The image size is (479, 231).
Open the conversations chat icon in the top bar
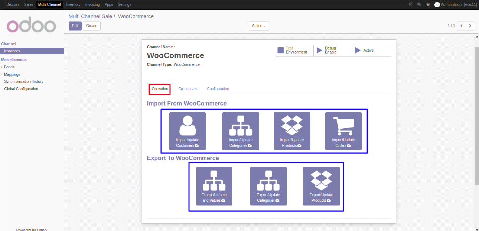[419, 4]
